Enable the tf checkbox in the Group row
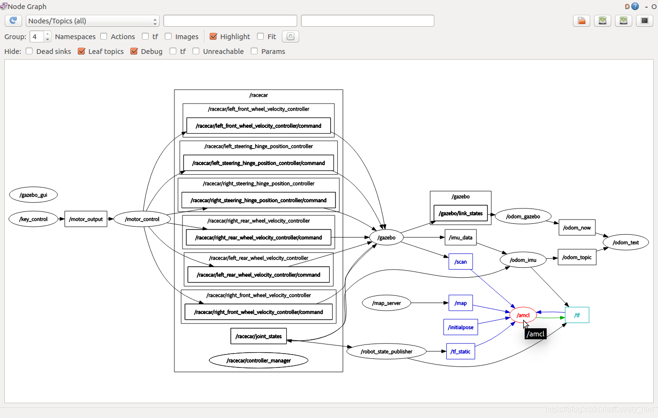 145,36
